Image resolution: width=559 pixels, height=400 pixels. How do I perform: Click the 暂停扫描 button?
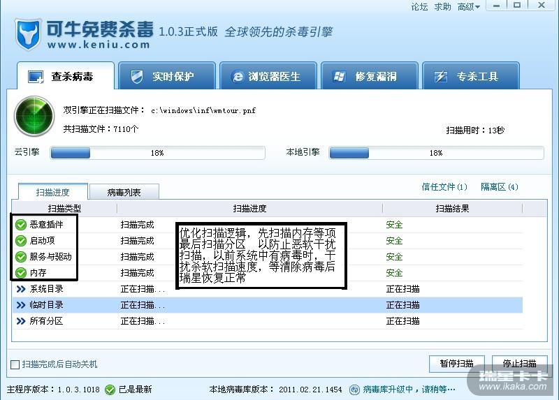point(457,364)
